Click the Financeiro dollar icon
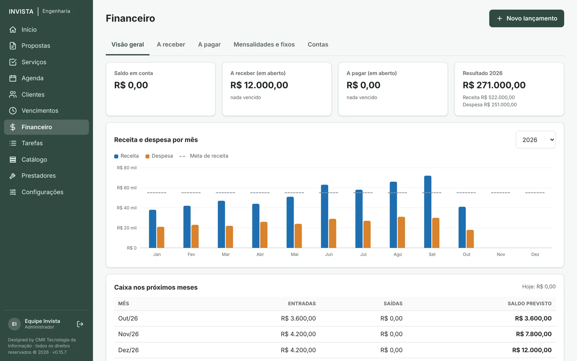The height and width of the screenshot is (361, 577). (x=13, y=127)
